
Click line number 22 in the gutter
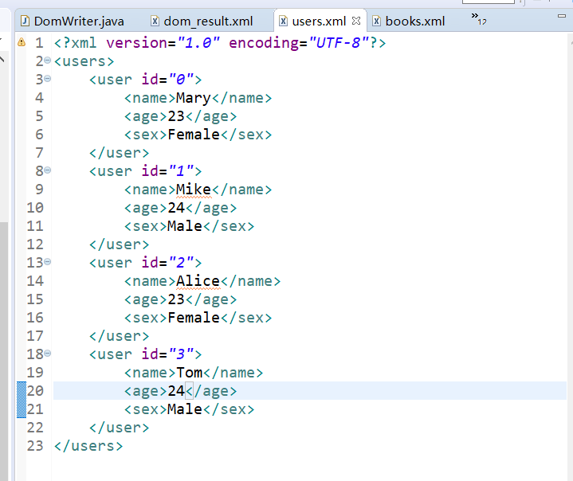click(35, 428)
